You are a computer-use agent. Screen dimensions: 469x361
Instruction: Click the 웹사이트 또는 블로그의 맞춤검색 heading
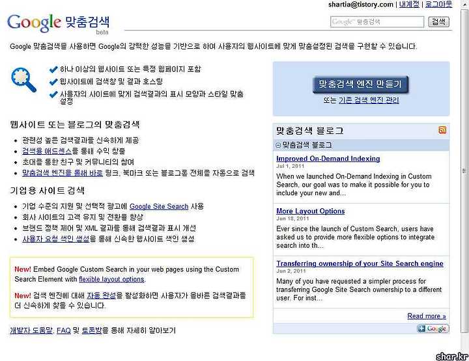coord(75,124)
